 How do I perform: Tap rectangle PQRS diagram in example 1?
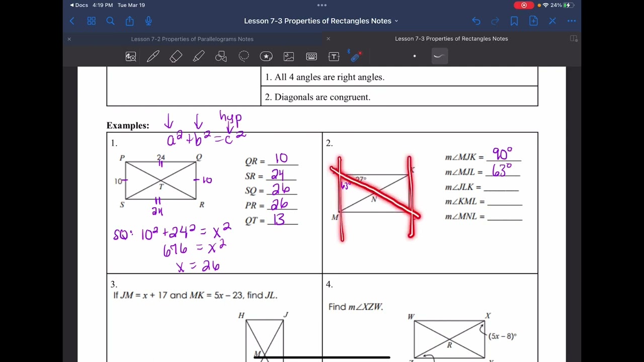[161, 181]
